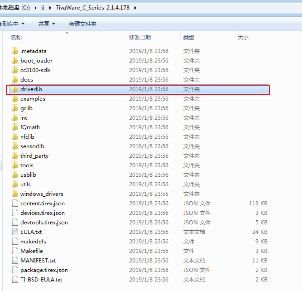Select the usblib folder name
The width and height of the screenshot is (302, 291).
29,175
